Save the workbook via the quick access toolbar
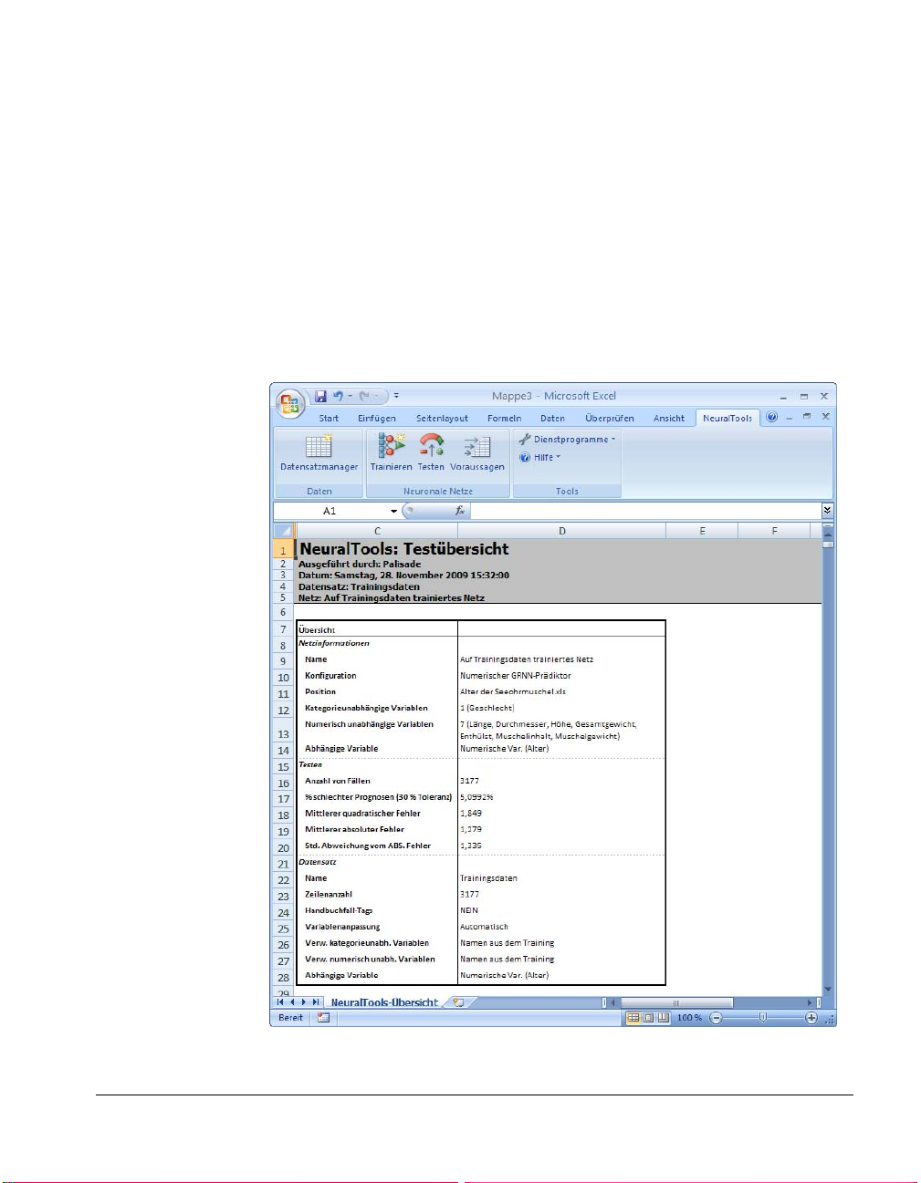Screen dimensions: 921x1183 320,396
